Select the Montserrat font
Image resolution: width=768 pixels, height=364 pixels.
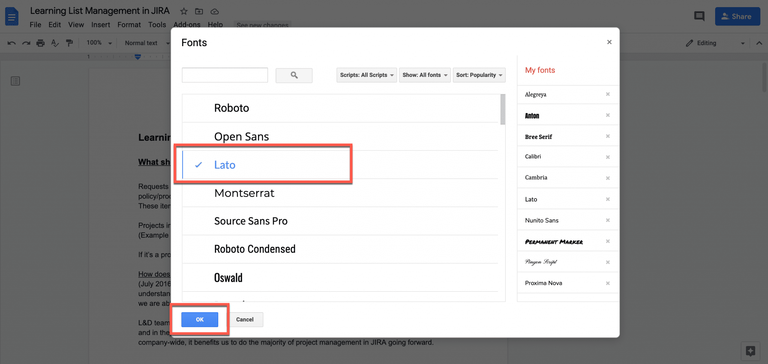pos(244,193)
